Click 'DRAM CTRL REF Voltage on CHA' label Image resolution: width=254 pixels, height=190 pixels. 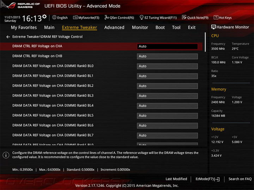(x=37, y=46)
